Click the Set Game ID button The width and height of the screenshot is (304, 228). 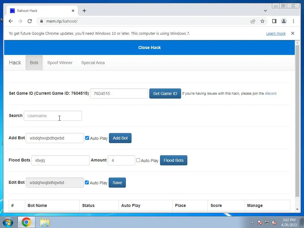pos(165,94)
